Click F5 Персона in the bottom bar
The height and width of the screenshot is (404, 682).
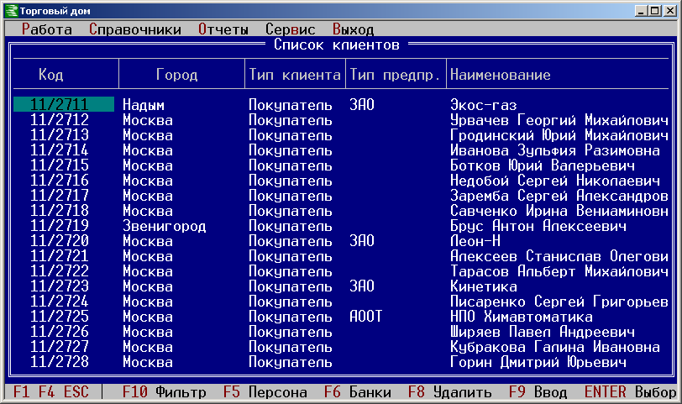[x=265, y=392]
